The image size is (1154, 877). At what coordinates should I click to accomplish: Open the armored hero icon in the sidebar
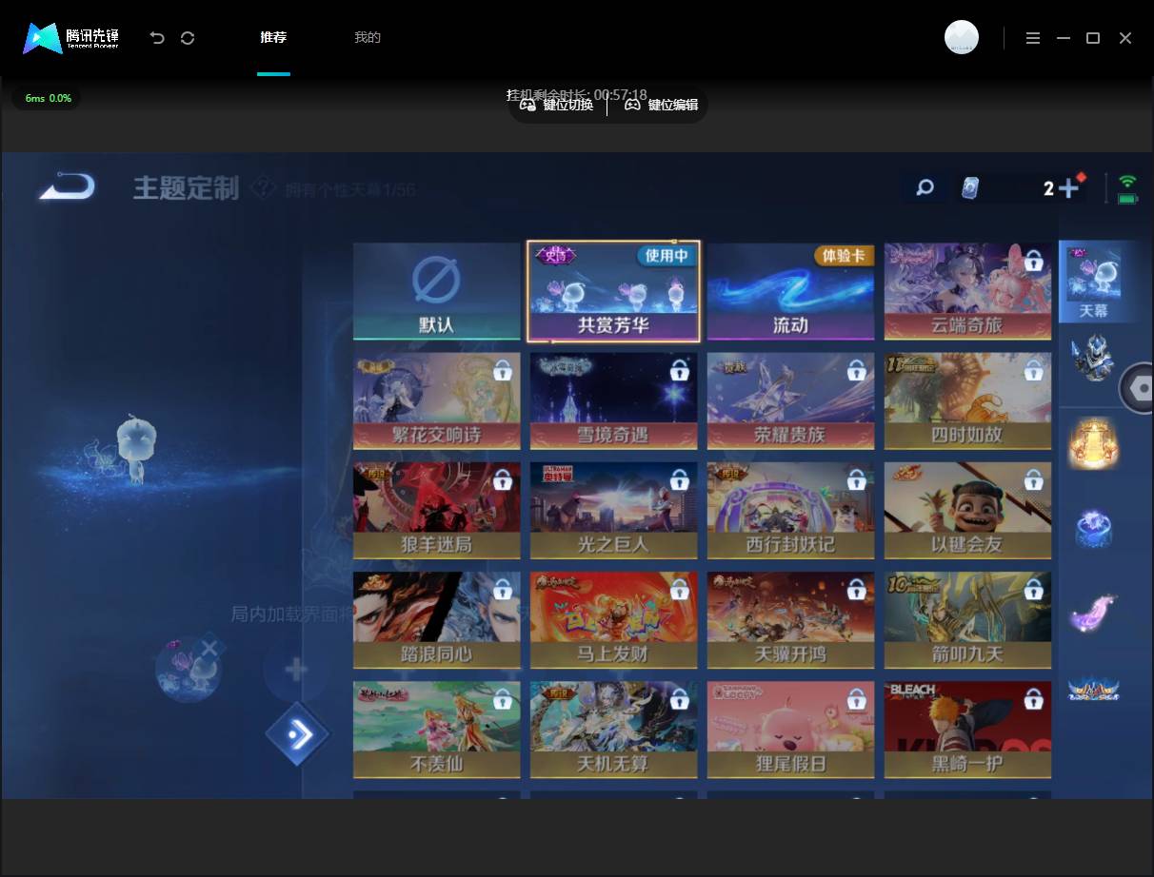[x=1093, y=358]
